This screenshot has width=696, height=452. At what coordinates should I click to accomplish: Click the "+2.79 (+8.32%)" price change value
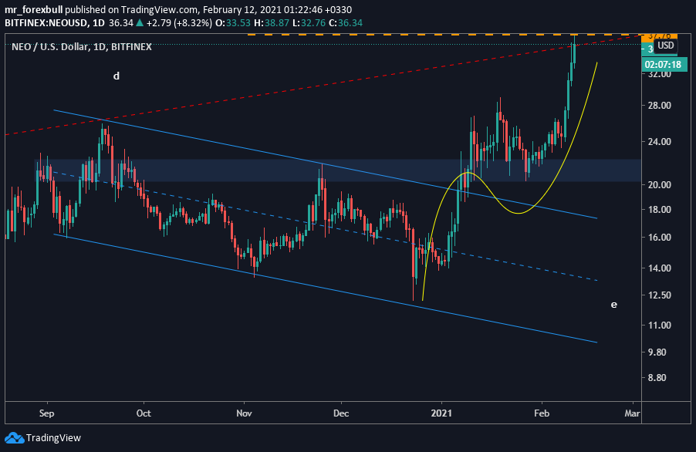click(x=179, y=22)
